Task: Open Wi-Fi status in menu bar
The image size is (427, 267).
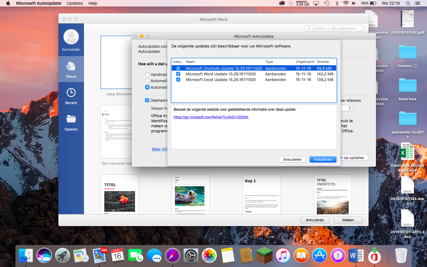Action: 346,3
